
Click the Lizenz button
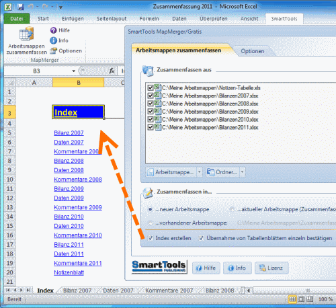coord(271,268)
